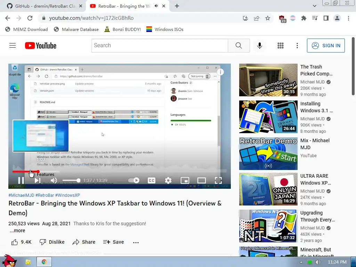
Task: Like the video with thumbs up
Action: pos(21,242)
